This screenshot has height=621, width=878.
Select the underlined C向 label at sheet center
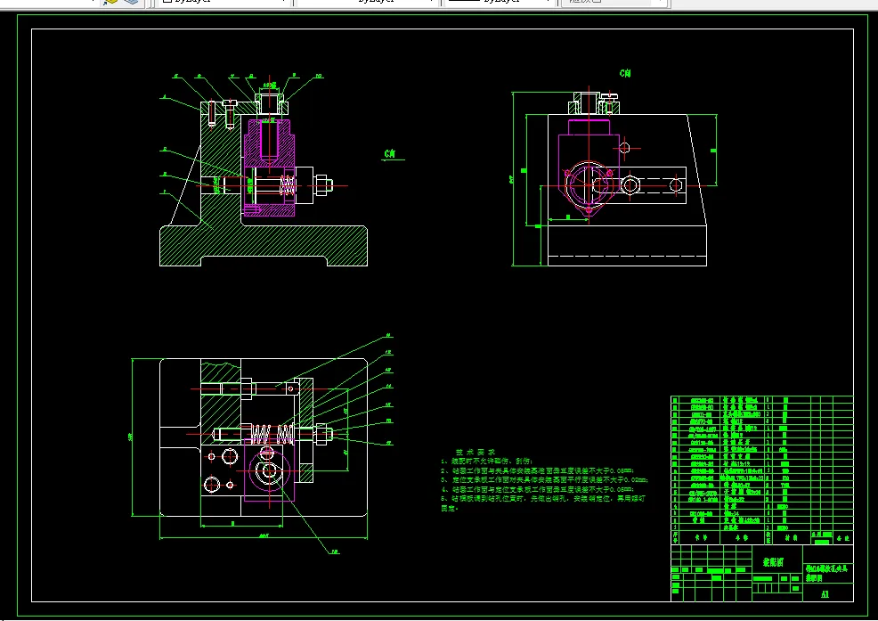point(391,153)
